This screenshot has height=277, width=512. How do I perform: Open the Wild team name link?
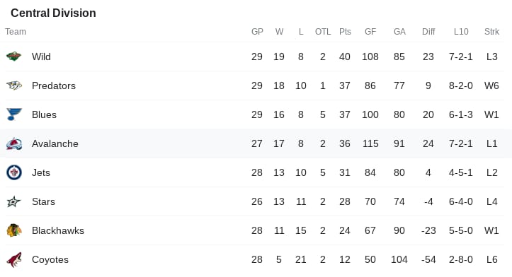tap(41, 57)
